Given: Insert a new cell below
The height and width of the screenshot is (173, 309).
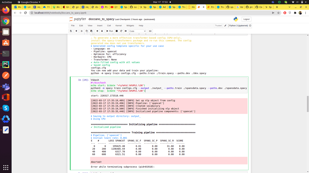Looking at the screenshot, I should click(x=76, y=31).
